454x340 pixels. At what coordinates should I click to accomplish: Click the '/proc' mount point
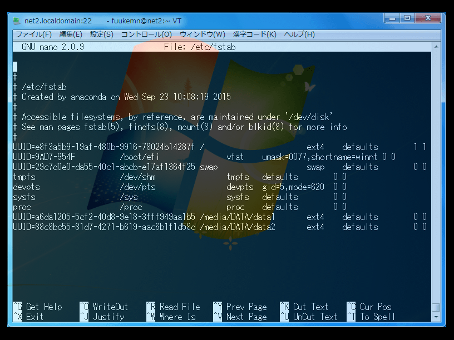131,207
